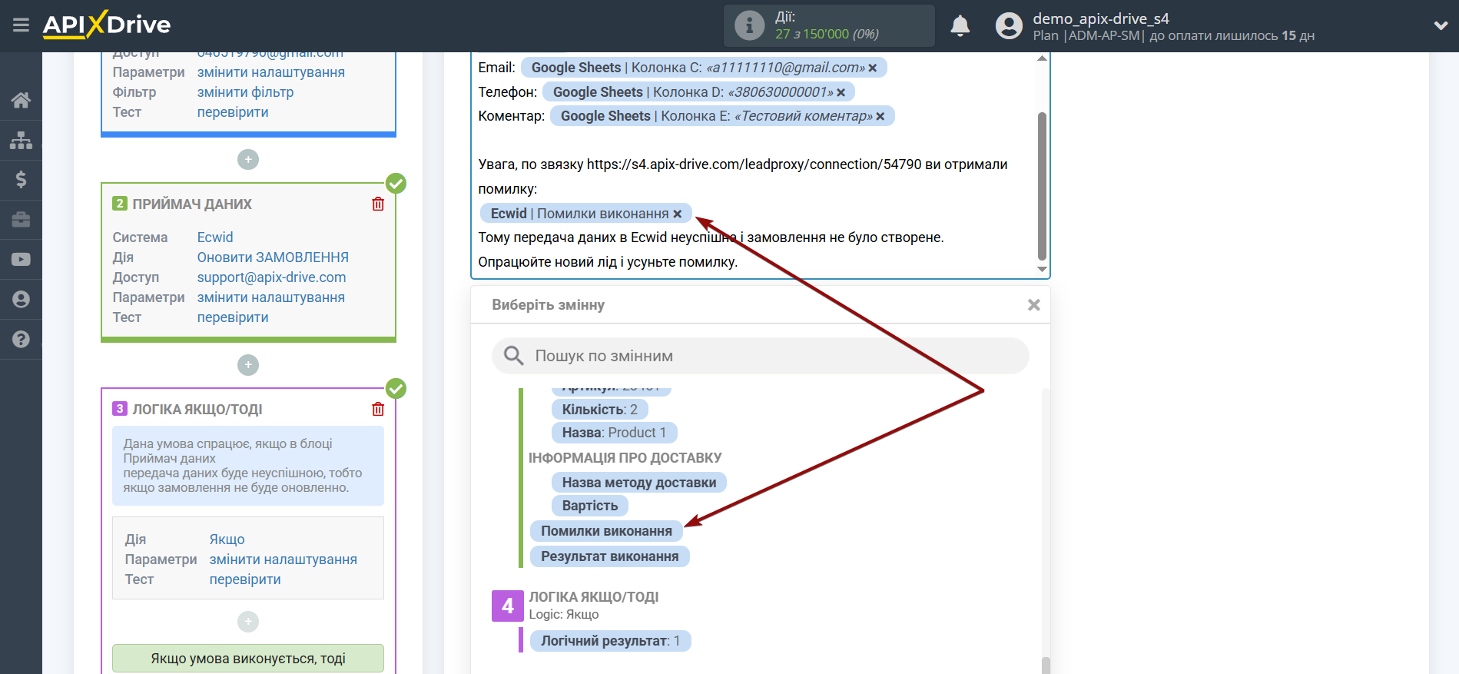This screenshot has height=674, width=1459.
Task: Remove the Телефон Колонка D variable
Action: pos(841,92)
